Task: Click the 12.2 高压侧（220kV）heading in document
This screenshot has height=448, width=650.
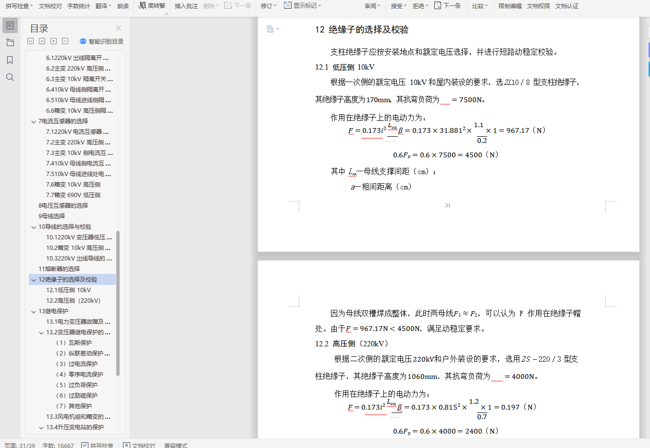Action: coord(352,344)
